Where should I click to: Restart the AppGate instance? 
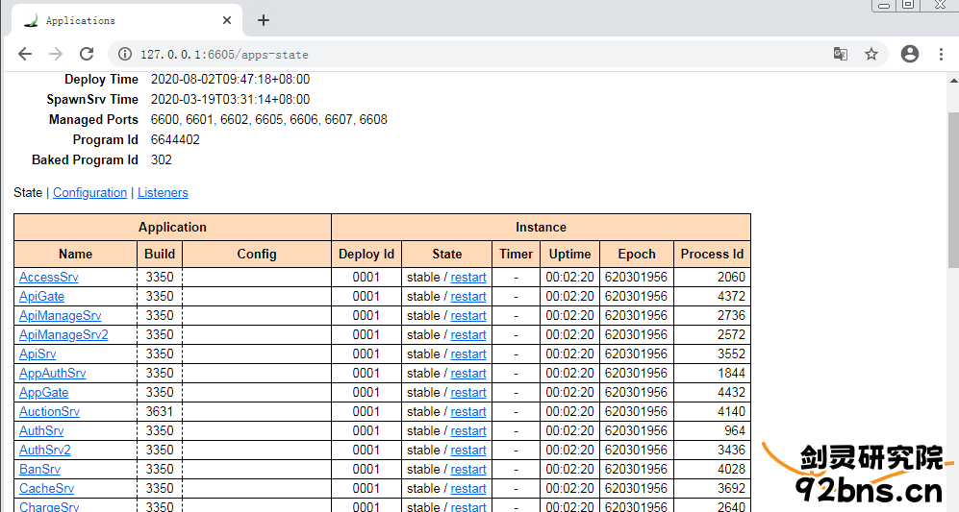pyautogui.click(x=468, y=392)
